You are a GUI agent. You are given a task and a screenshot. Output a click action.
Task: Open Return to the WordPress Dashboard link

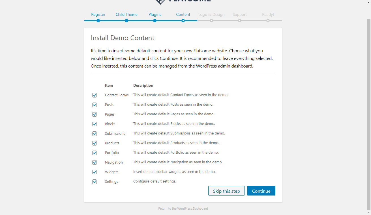pyautogui.click(x=183, y=209)
